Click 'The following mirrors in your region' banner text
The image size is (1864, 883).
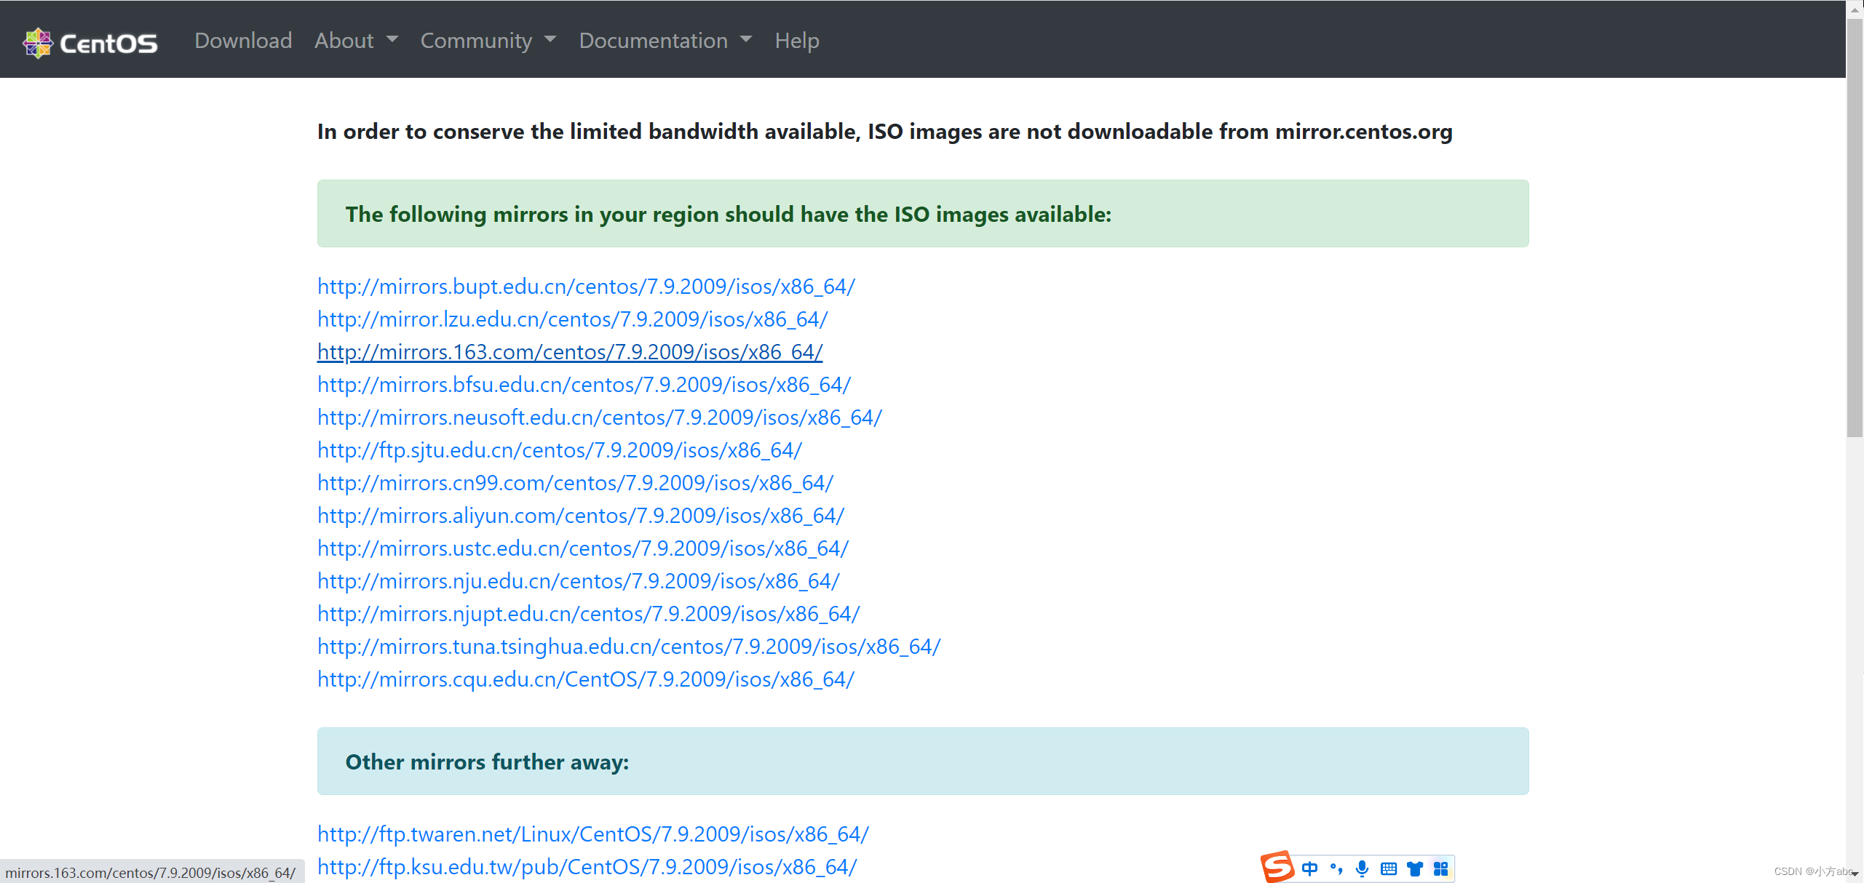point(729,215)
